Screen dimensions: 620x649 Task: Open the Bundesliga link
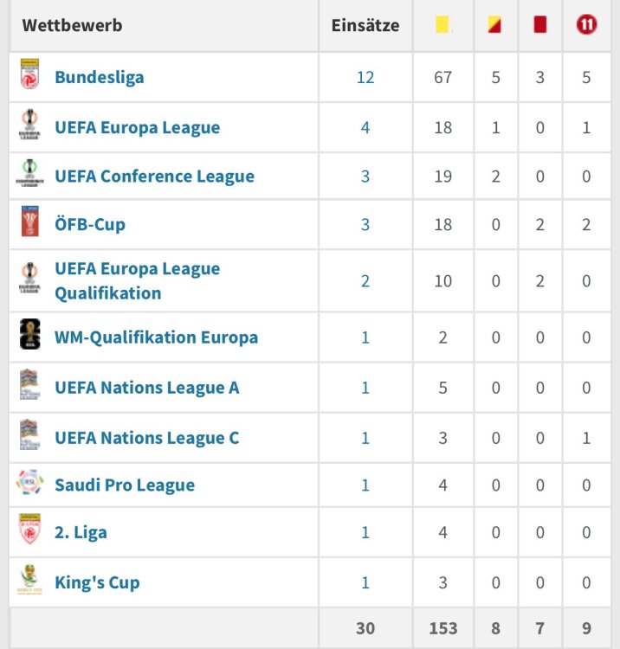click(99, 77)
